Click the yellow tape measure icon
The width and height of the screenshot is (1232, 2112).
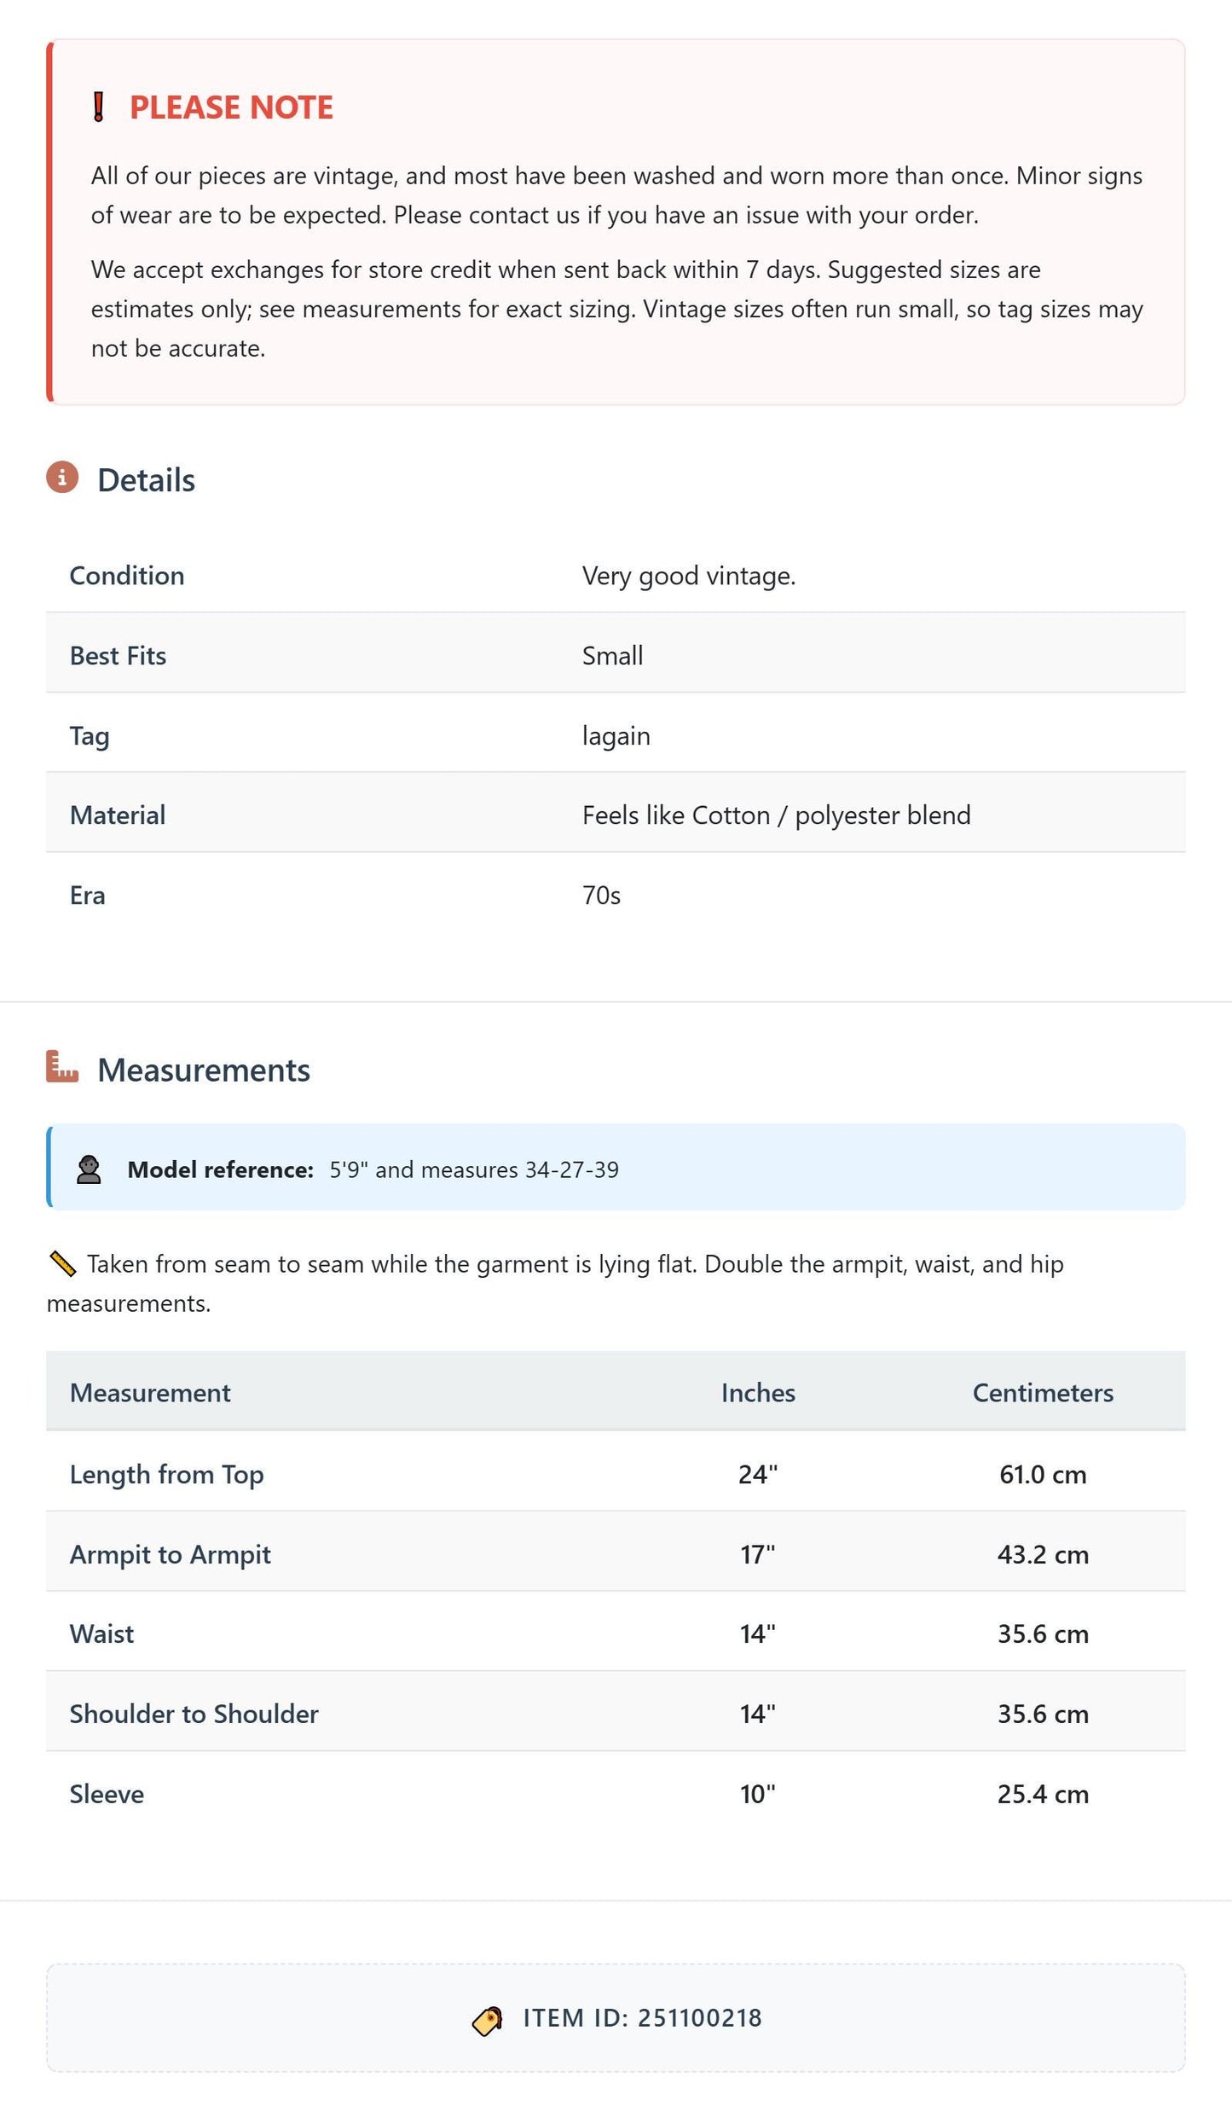pyautogui.click(x=62, y=1264)
